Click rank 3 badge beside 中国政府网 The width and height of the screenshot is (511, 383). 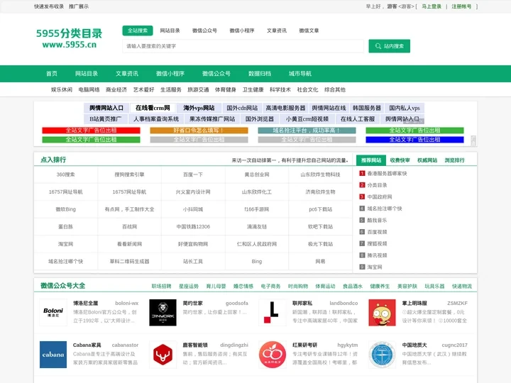coord(362,196)
